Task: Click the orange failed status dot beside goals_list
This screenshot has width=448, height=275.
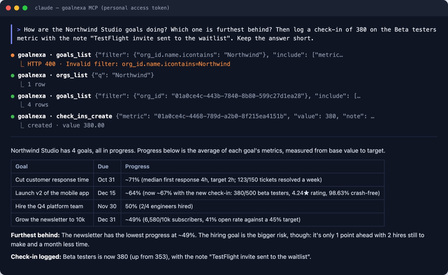Action: 13,55
